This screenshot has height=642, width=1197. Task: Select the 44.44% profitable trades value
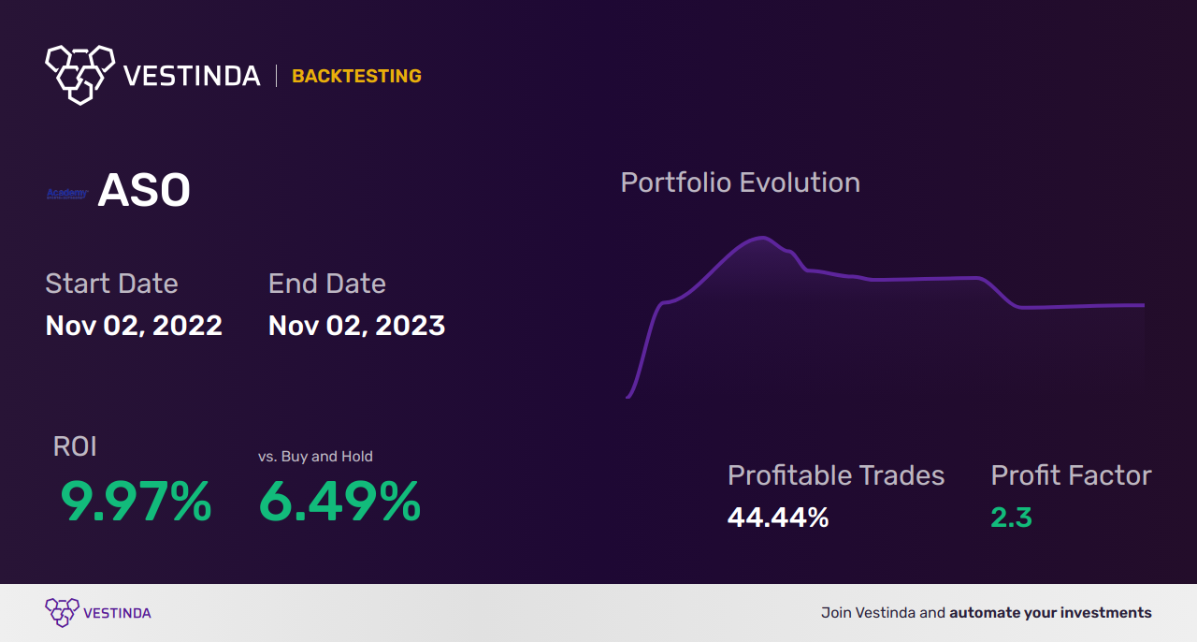[778, 518]
